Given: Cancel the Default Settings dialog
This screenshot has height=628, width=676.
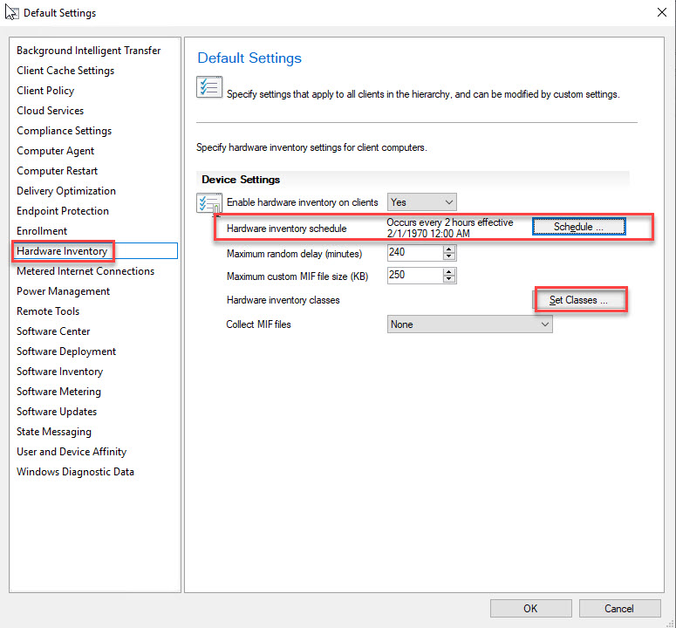Looking at the screenshot, I should pyautogui.click(x=618, y=608).
